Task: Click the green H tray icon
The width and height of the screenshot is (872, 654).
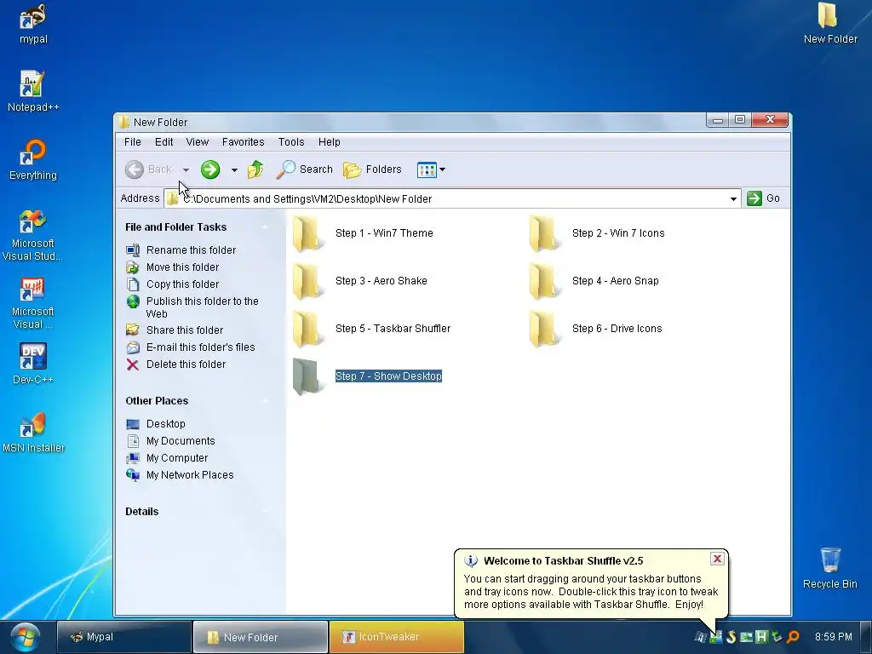Action: pyautogui.click(x=761, y=637)
